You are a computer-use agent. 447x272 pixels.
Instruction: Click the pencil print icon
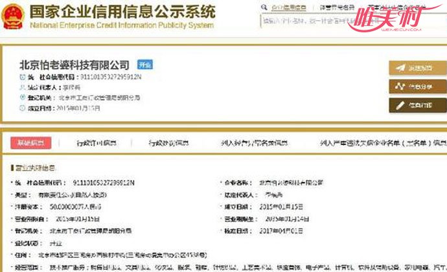(x=400, y=105)
